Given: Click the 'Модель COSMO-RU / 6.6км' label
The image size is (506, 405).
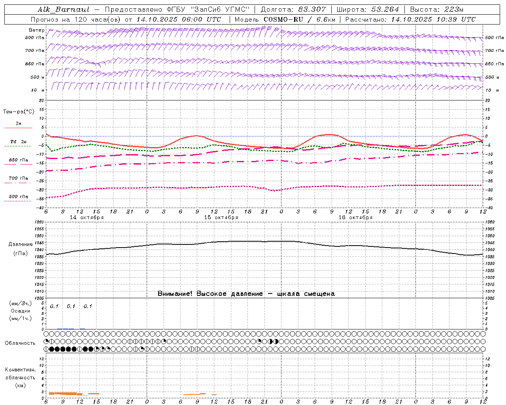Looking at the screenshot, I should (285, 19).
